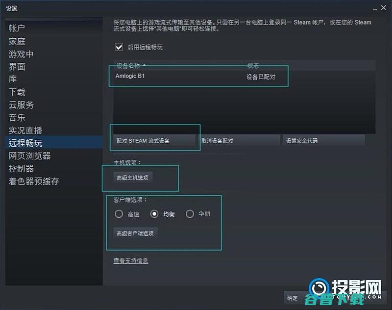Toggle the 启用远程畅玩 checkbox
This screenshot has height=310, width=392.
pos(119,47)
